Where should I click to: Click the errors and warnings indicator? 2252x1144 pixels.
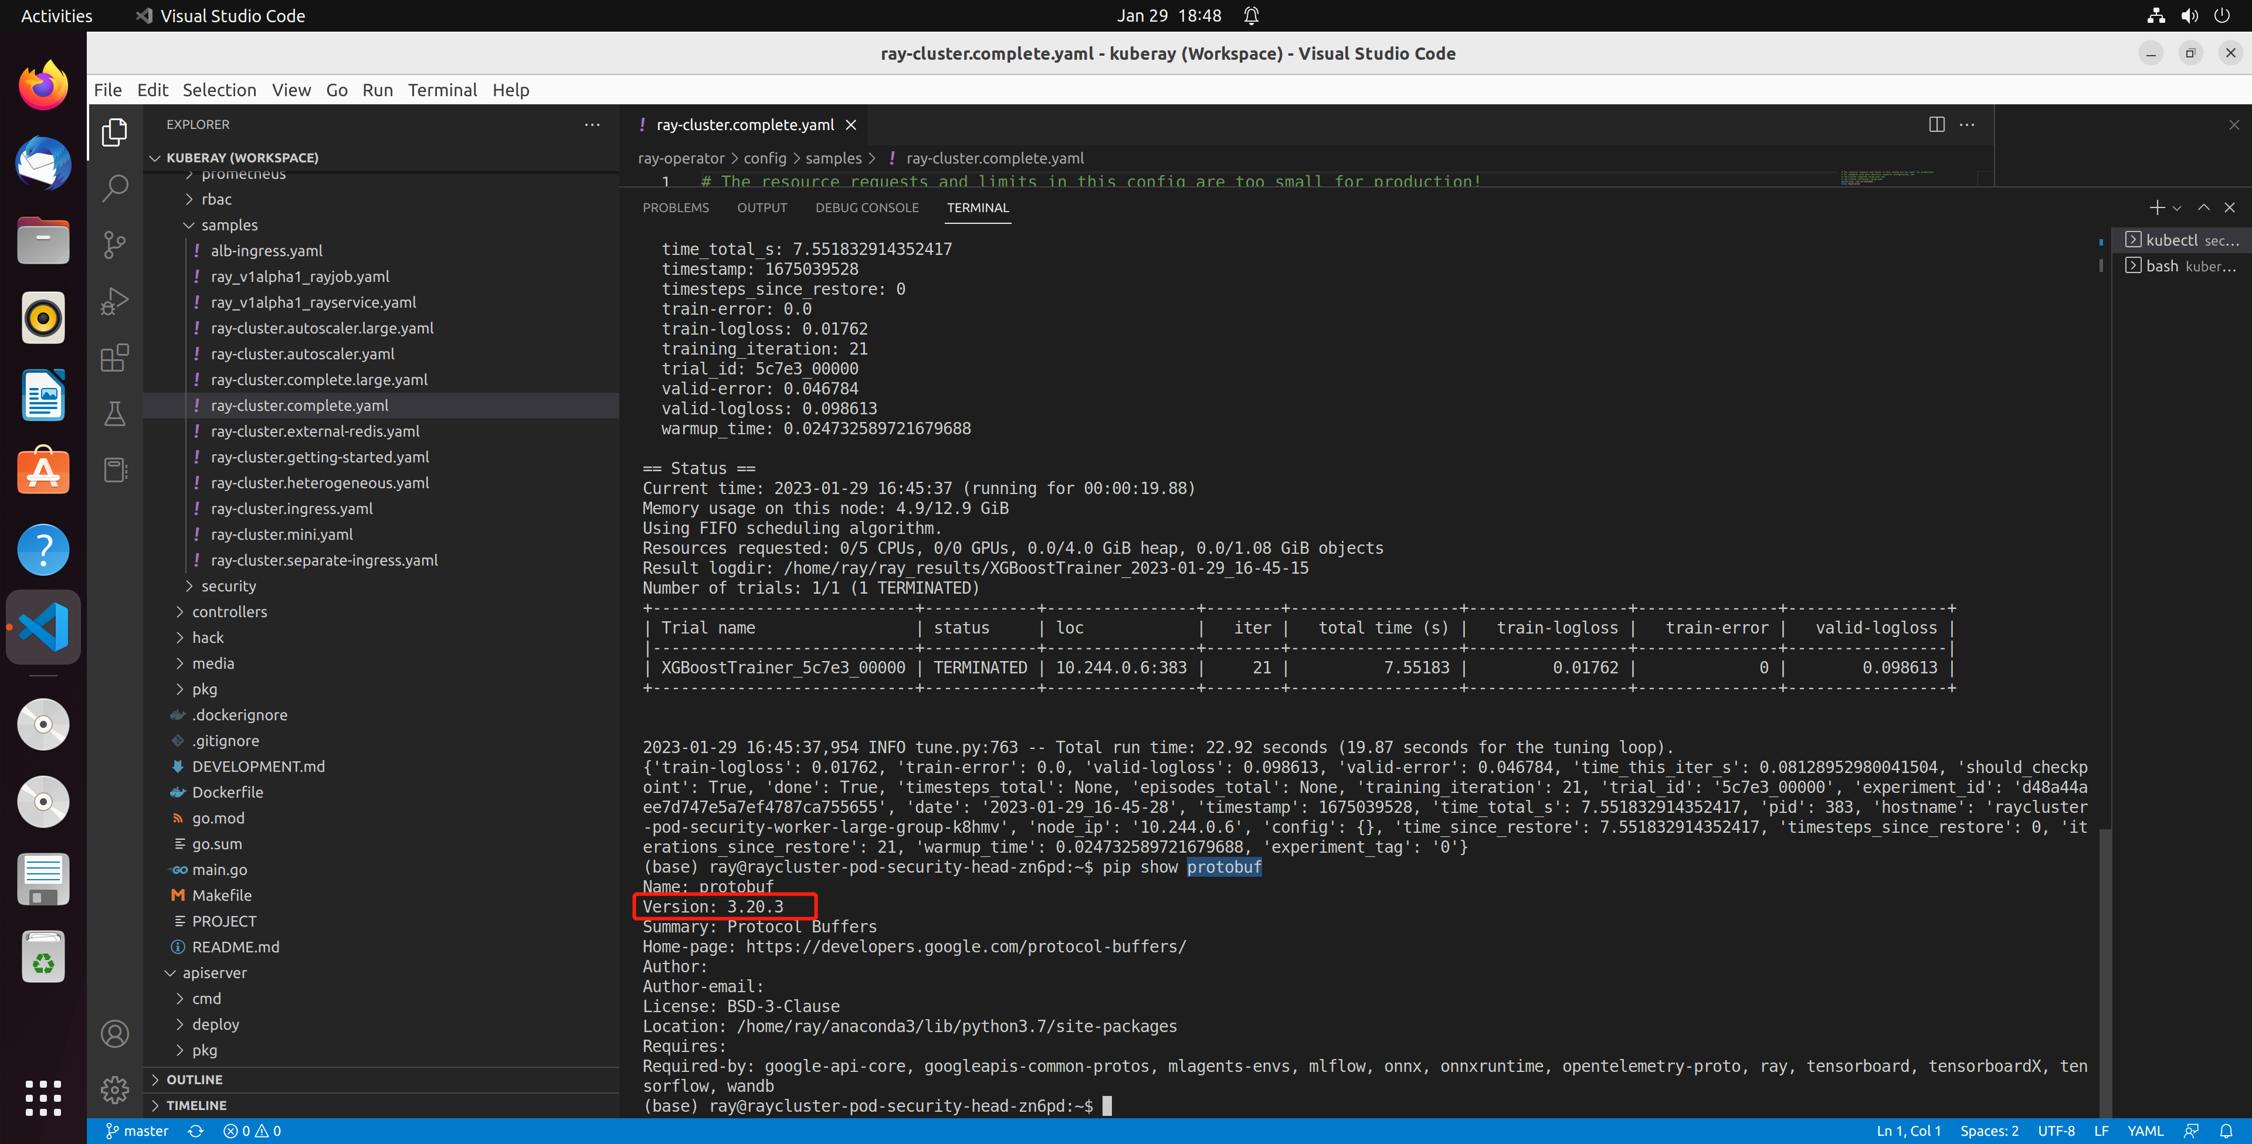click(252, 1130)
